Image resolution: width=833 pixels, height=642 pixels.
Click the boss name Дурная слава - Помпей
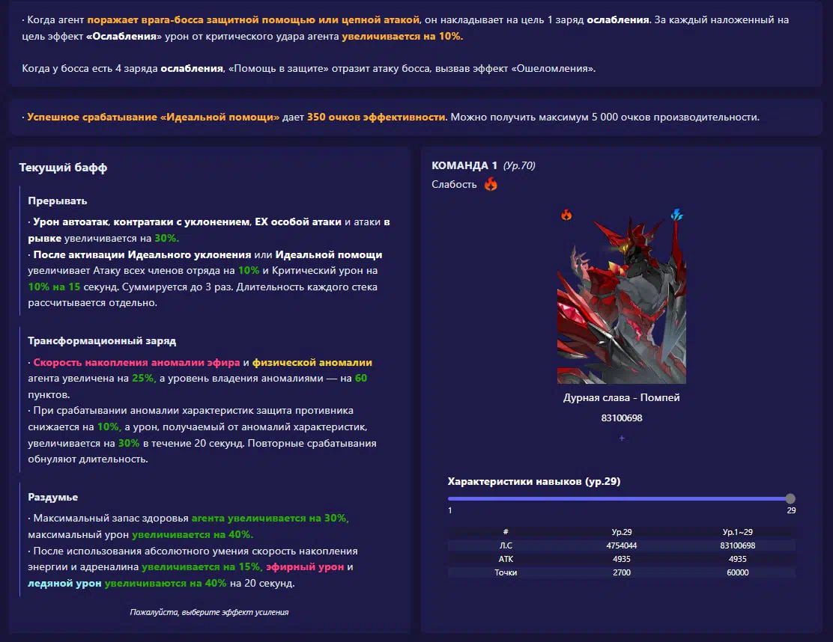622,398
